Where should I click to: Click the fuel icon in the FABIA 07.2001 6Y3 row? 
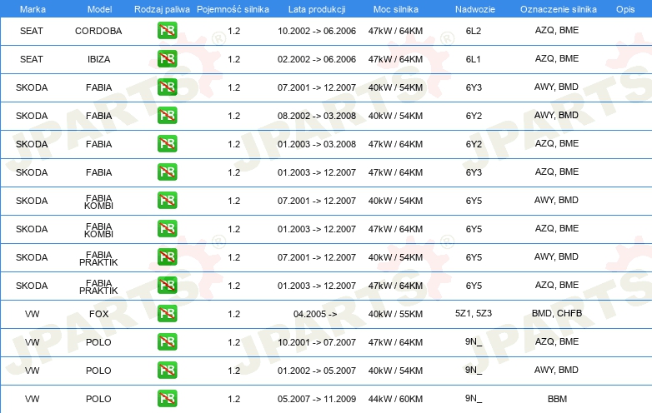point(167,87)
